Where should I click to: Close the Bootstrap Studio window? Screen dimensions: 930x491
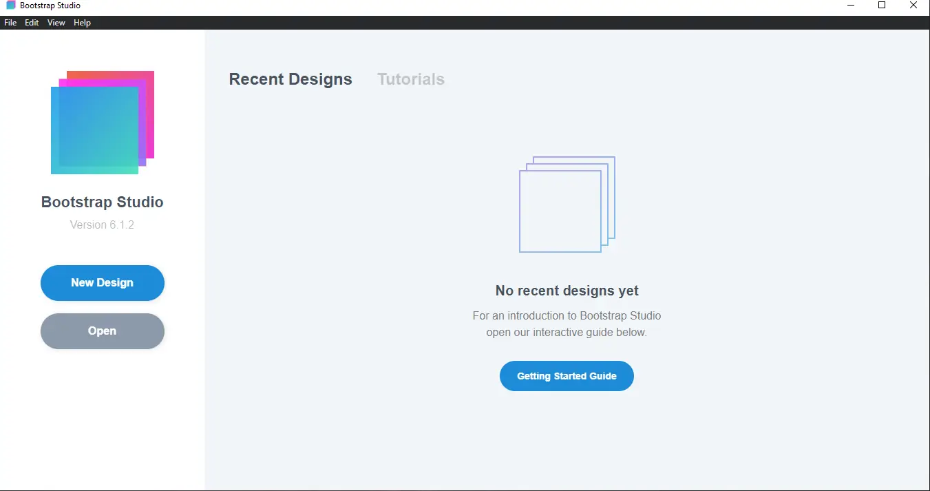(913, 6)
